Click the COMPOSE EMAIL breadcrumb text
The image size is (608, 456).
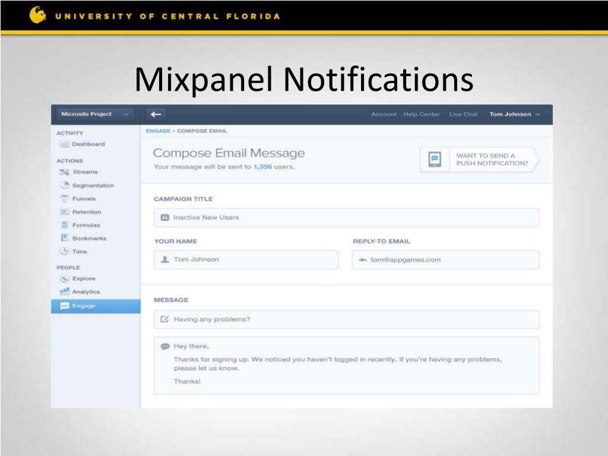pos(202,131)
